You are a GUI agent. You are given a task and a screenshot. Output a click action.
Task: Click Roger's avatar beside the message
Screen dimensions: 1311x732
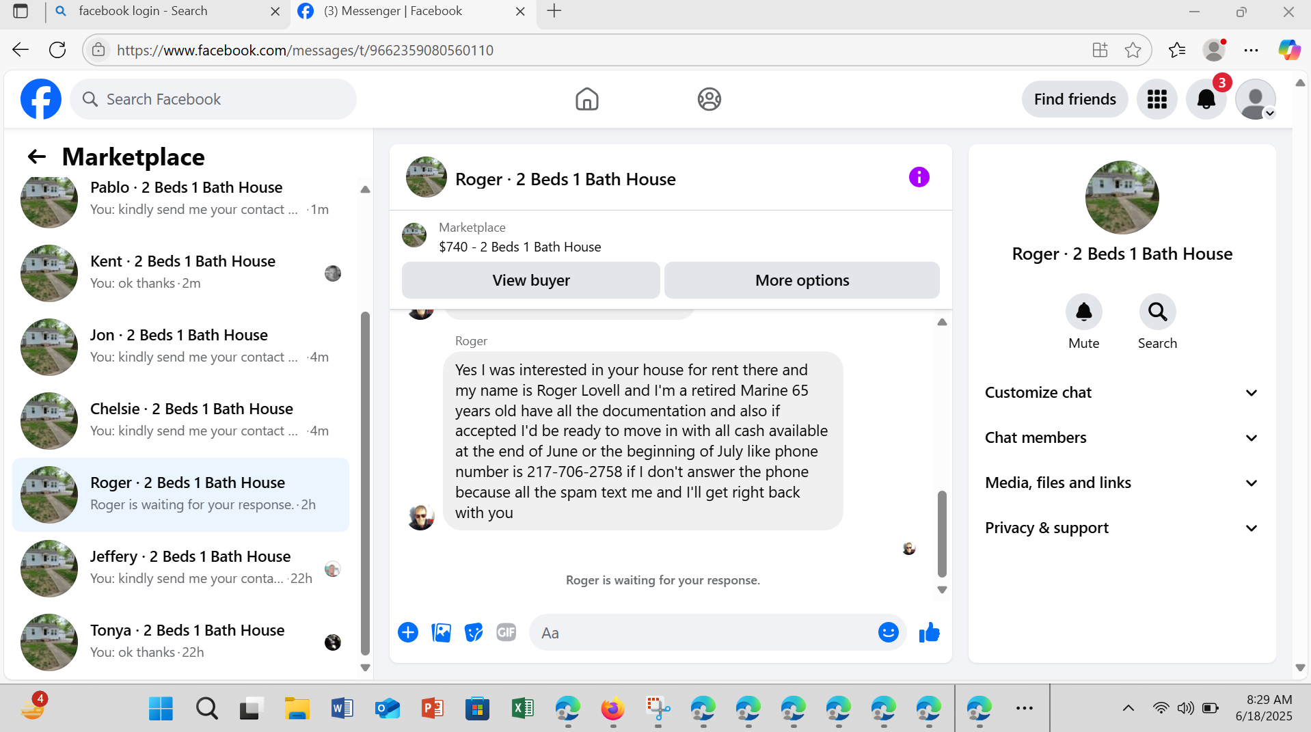(x=421, y=517)
